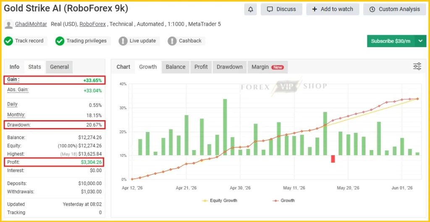Screen dimensions: 430x222
Task: Click the notification bell icon
Action: point(250,9)
